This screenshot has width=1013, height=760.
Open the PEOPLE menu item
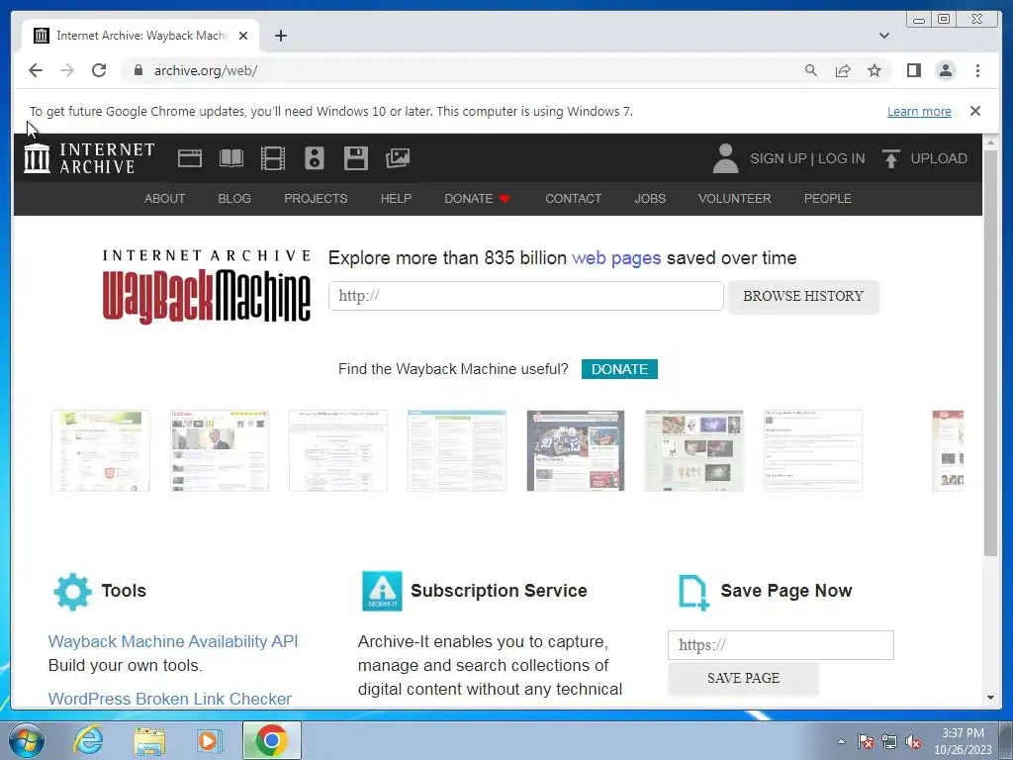click(x=828, y=198)
